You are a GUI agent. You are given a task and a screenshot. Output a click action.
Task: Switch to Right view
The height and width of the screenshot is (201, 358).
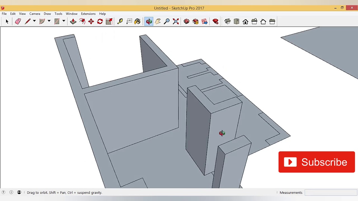click(254, 21)
